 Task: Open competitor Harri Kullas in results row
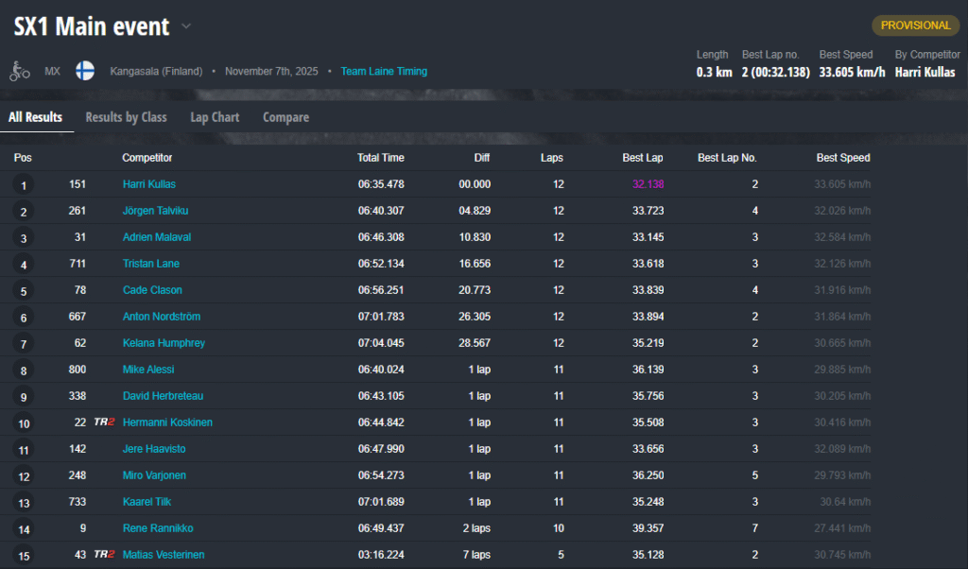[x=149, y=184]
